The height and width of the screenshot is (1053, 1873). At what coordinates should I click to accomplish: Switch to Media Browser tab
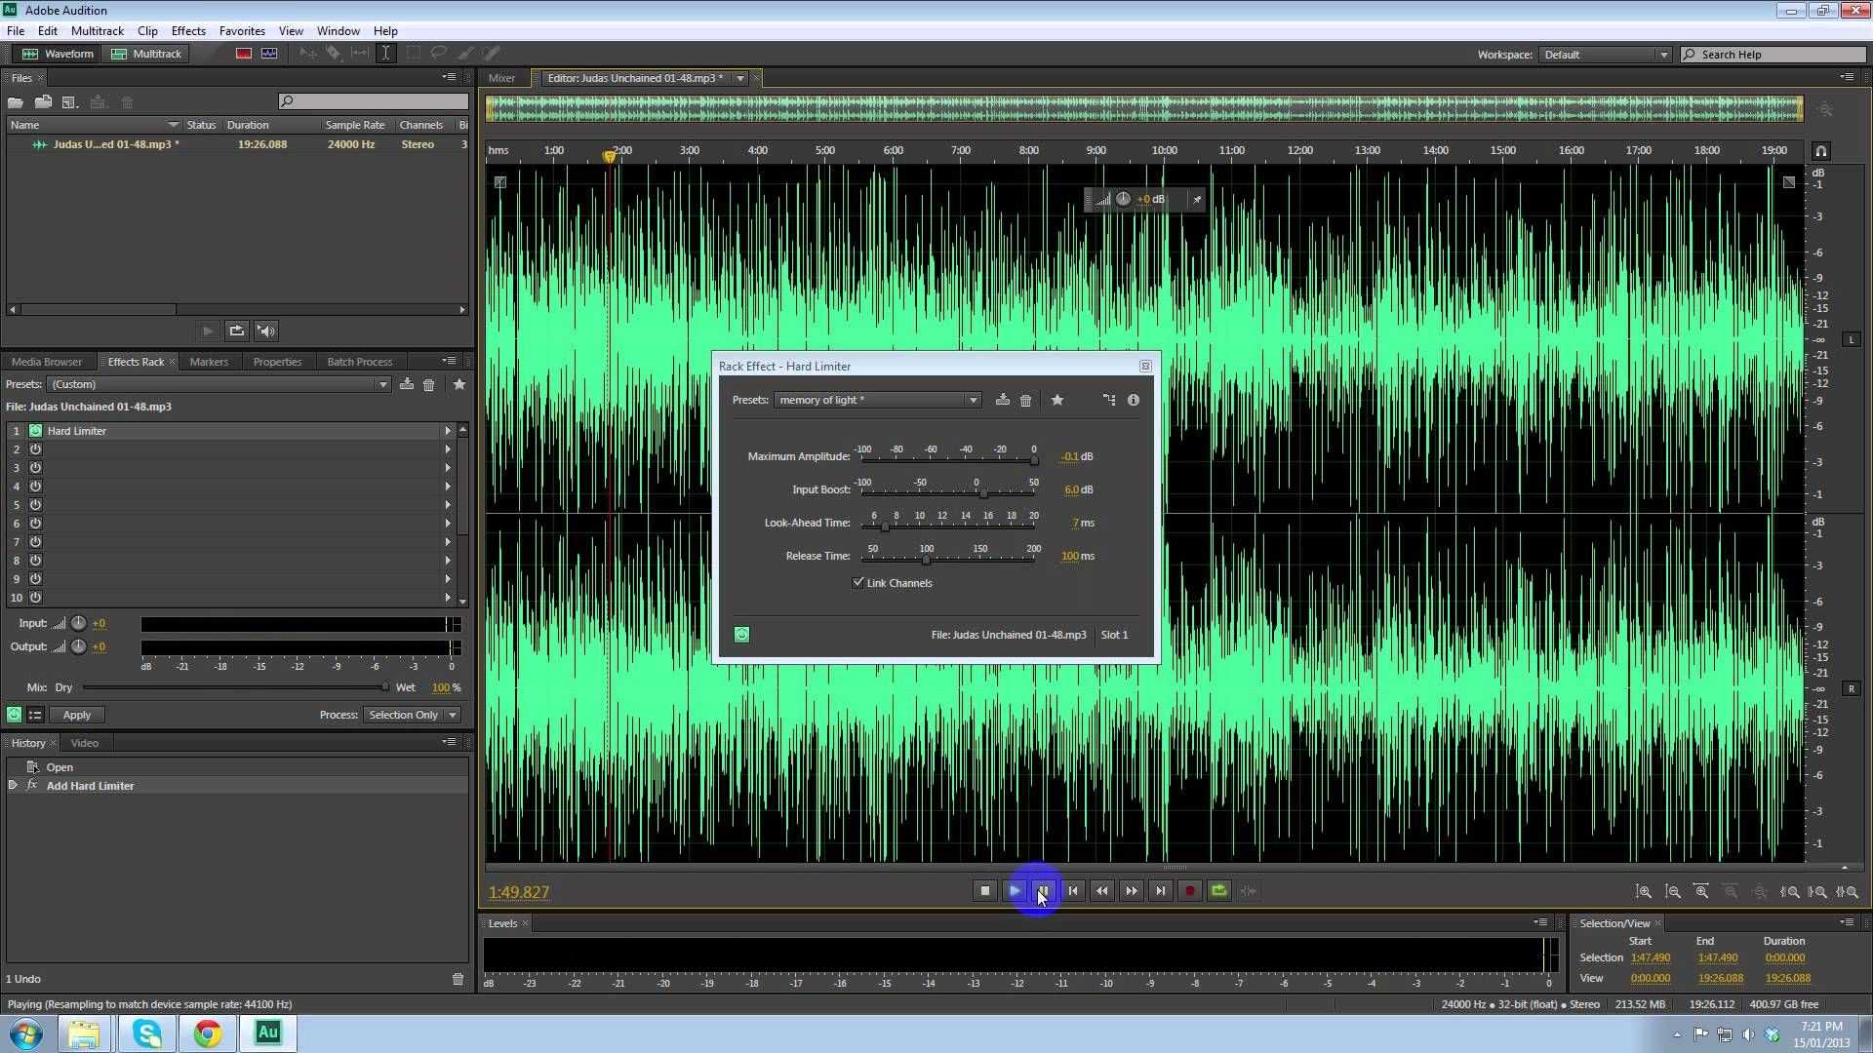tap(47, 362)
